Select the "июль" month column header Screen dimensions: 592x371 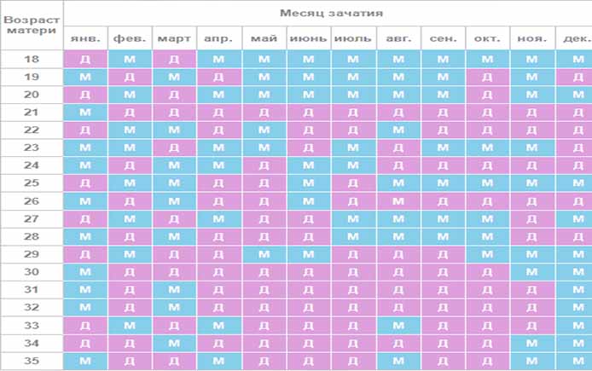(x=353, y=38)
